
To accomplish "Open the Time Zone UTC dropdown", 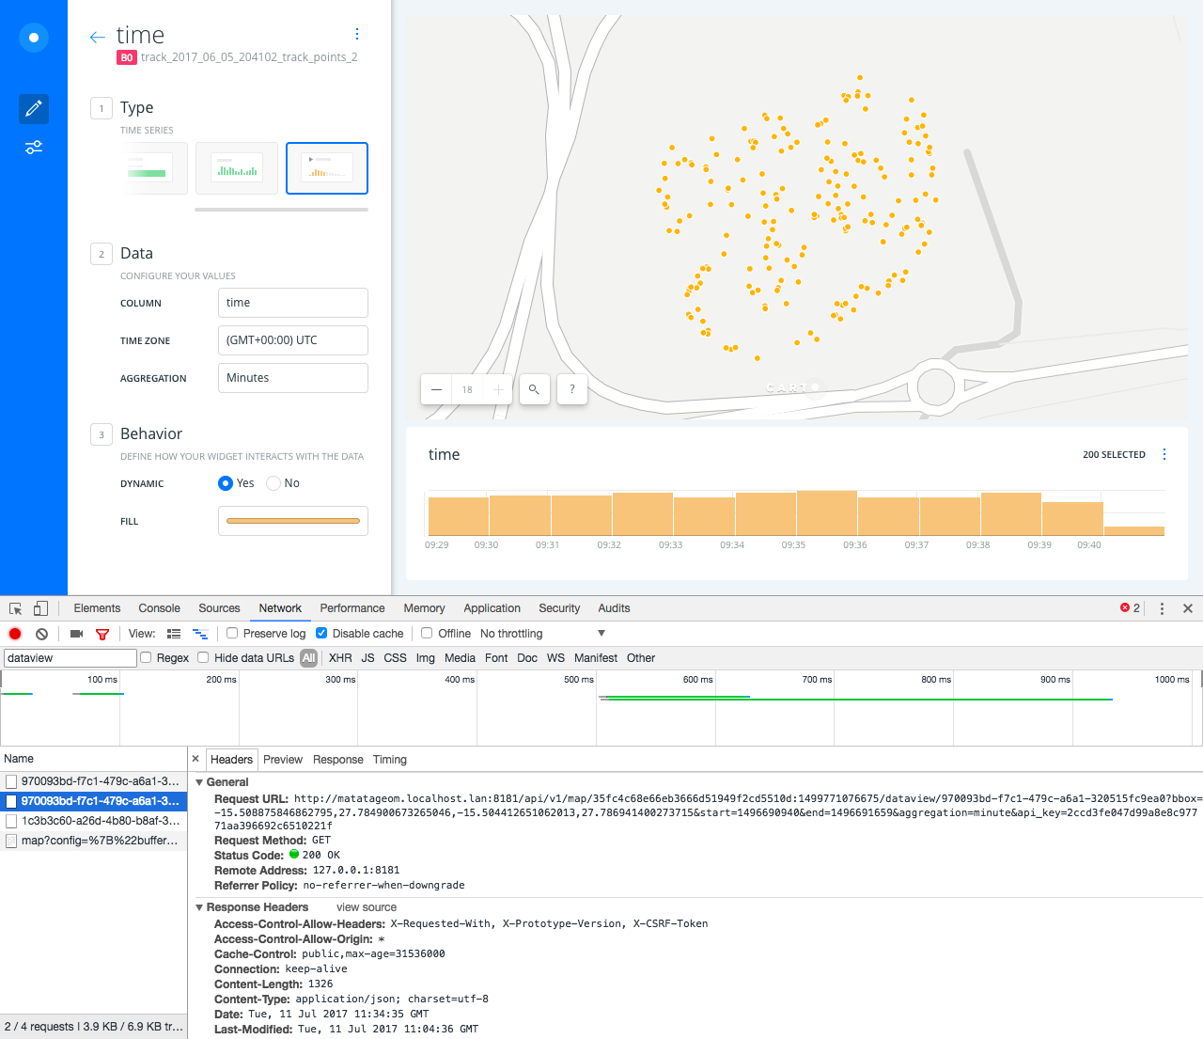I will pyautogui.click(x=293, y=340).
